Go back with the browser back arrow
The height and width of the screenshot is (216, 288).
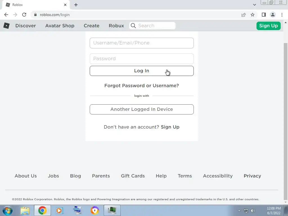[x=6, y=15]
